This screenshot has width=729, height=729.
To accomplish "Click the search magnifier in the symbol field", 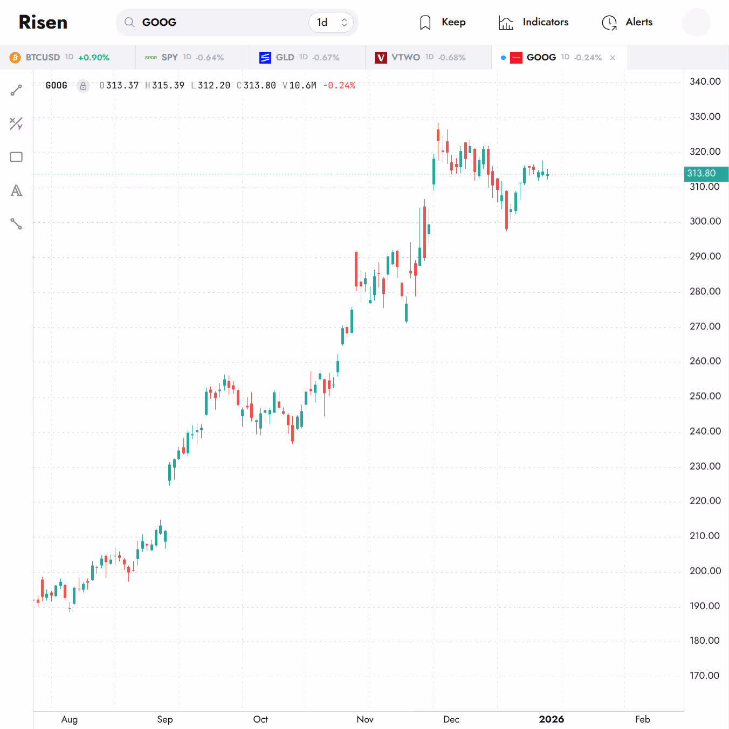I will (x=129, y=22).
